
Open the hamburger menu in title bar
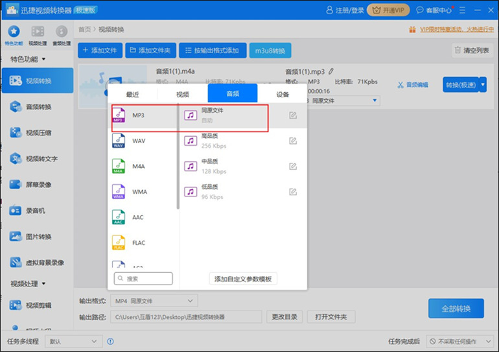pos(462,10)
